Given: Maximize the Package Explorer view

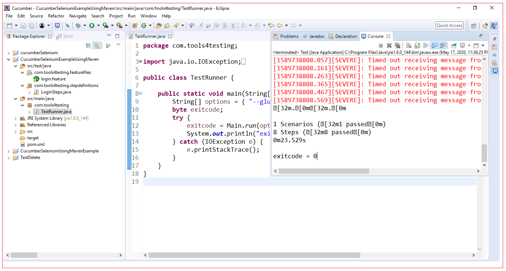Looking at the screenshot, I should coord(117,36).
